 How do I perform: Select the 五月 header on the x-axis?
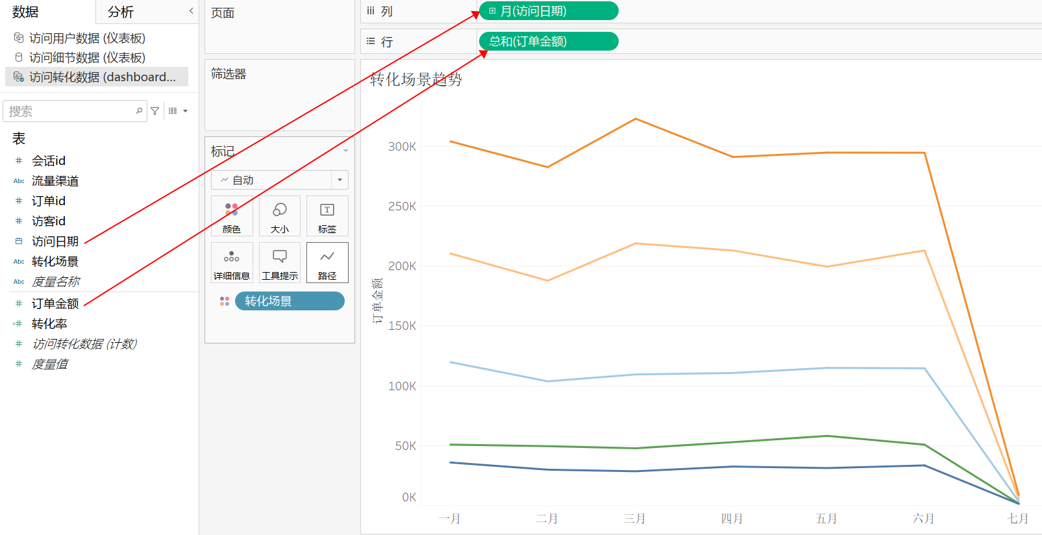826,518
